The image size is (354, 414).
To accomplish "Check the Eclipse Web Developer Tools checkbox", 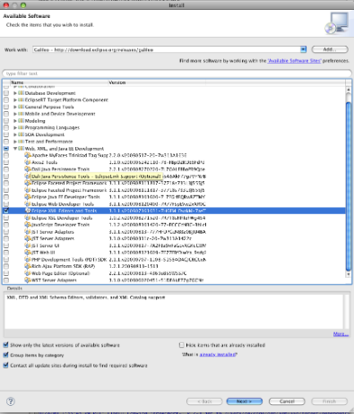I will click(x=6, y=204).
